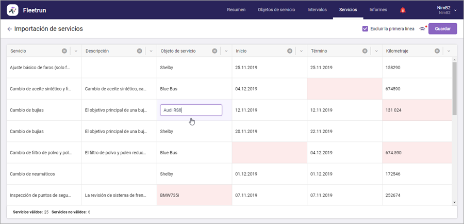
Task: Click the graduation cap help icon
Action: (423, 29)
